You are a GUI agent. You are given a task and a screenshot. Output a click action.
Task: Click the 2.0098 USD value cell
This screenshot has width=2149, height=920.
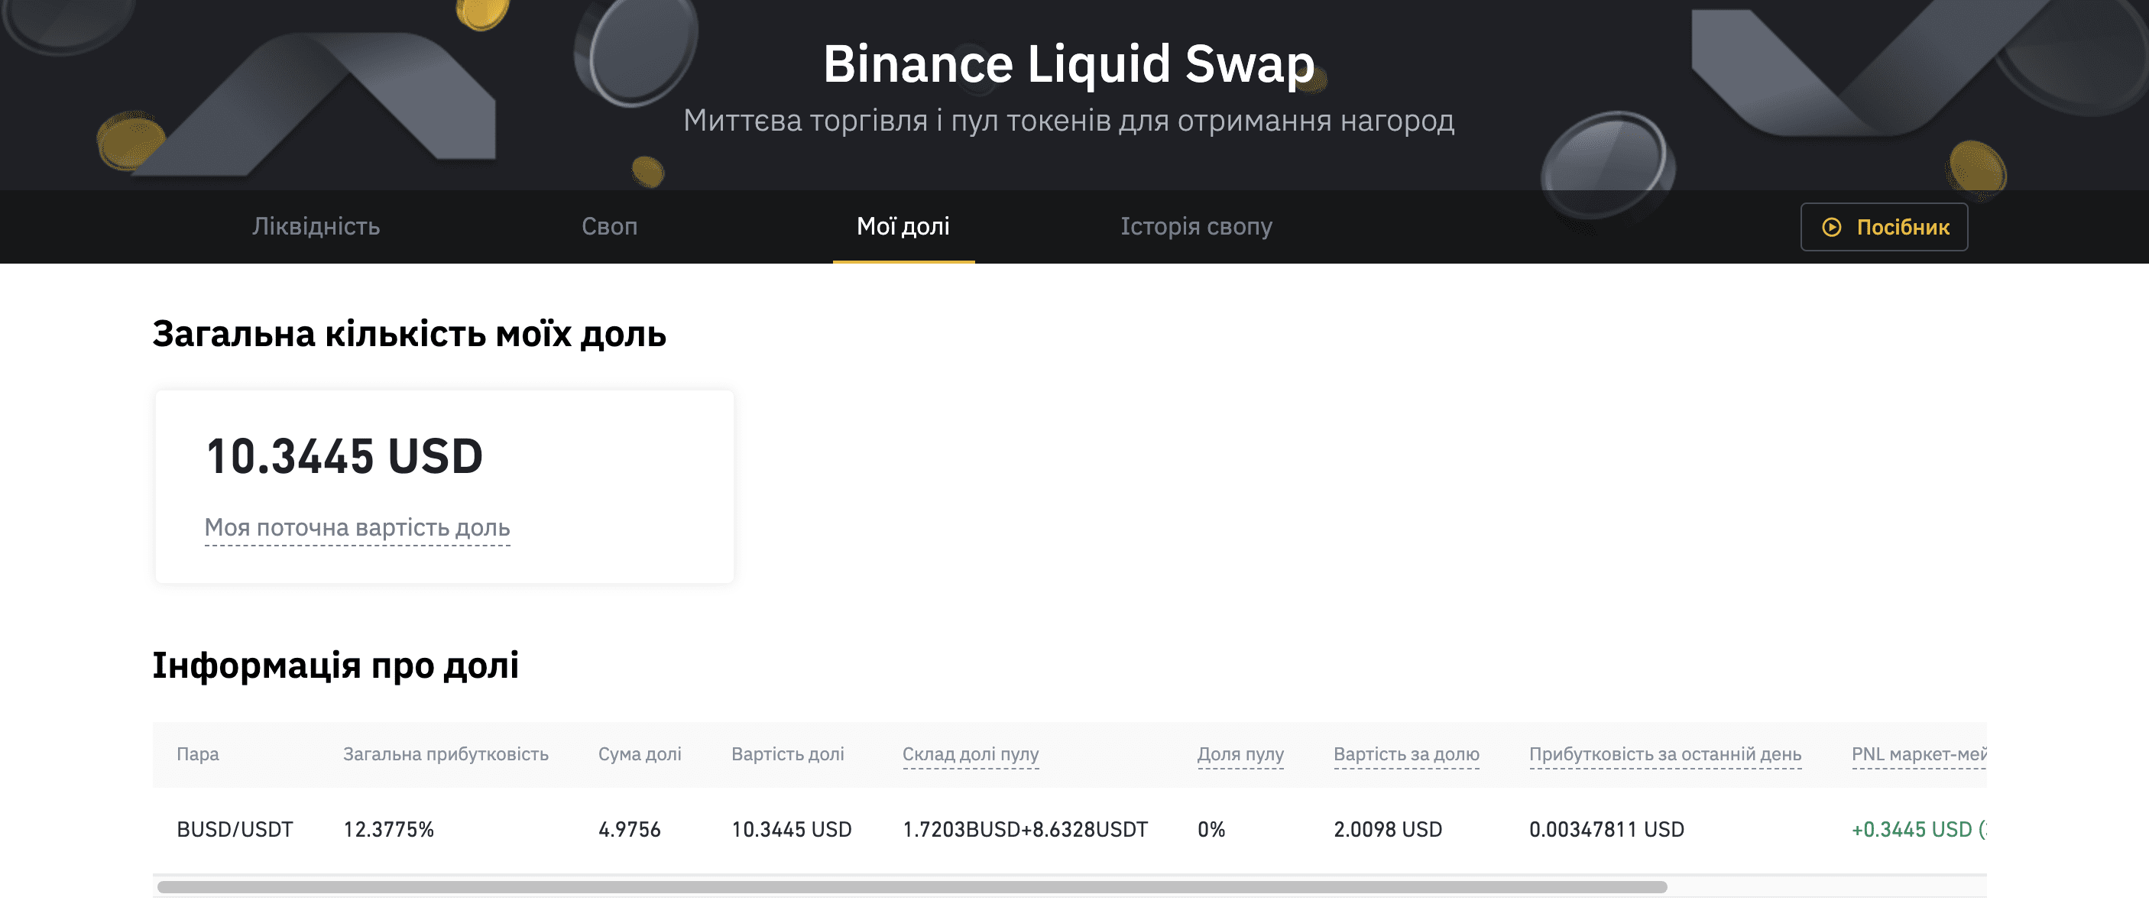[1387, 829]
